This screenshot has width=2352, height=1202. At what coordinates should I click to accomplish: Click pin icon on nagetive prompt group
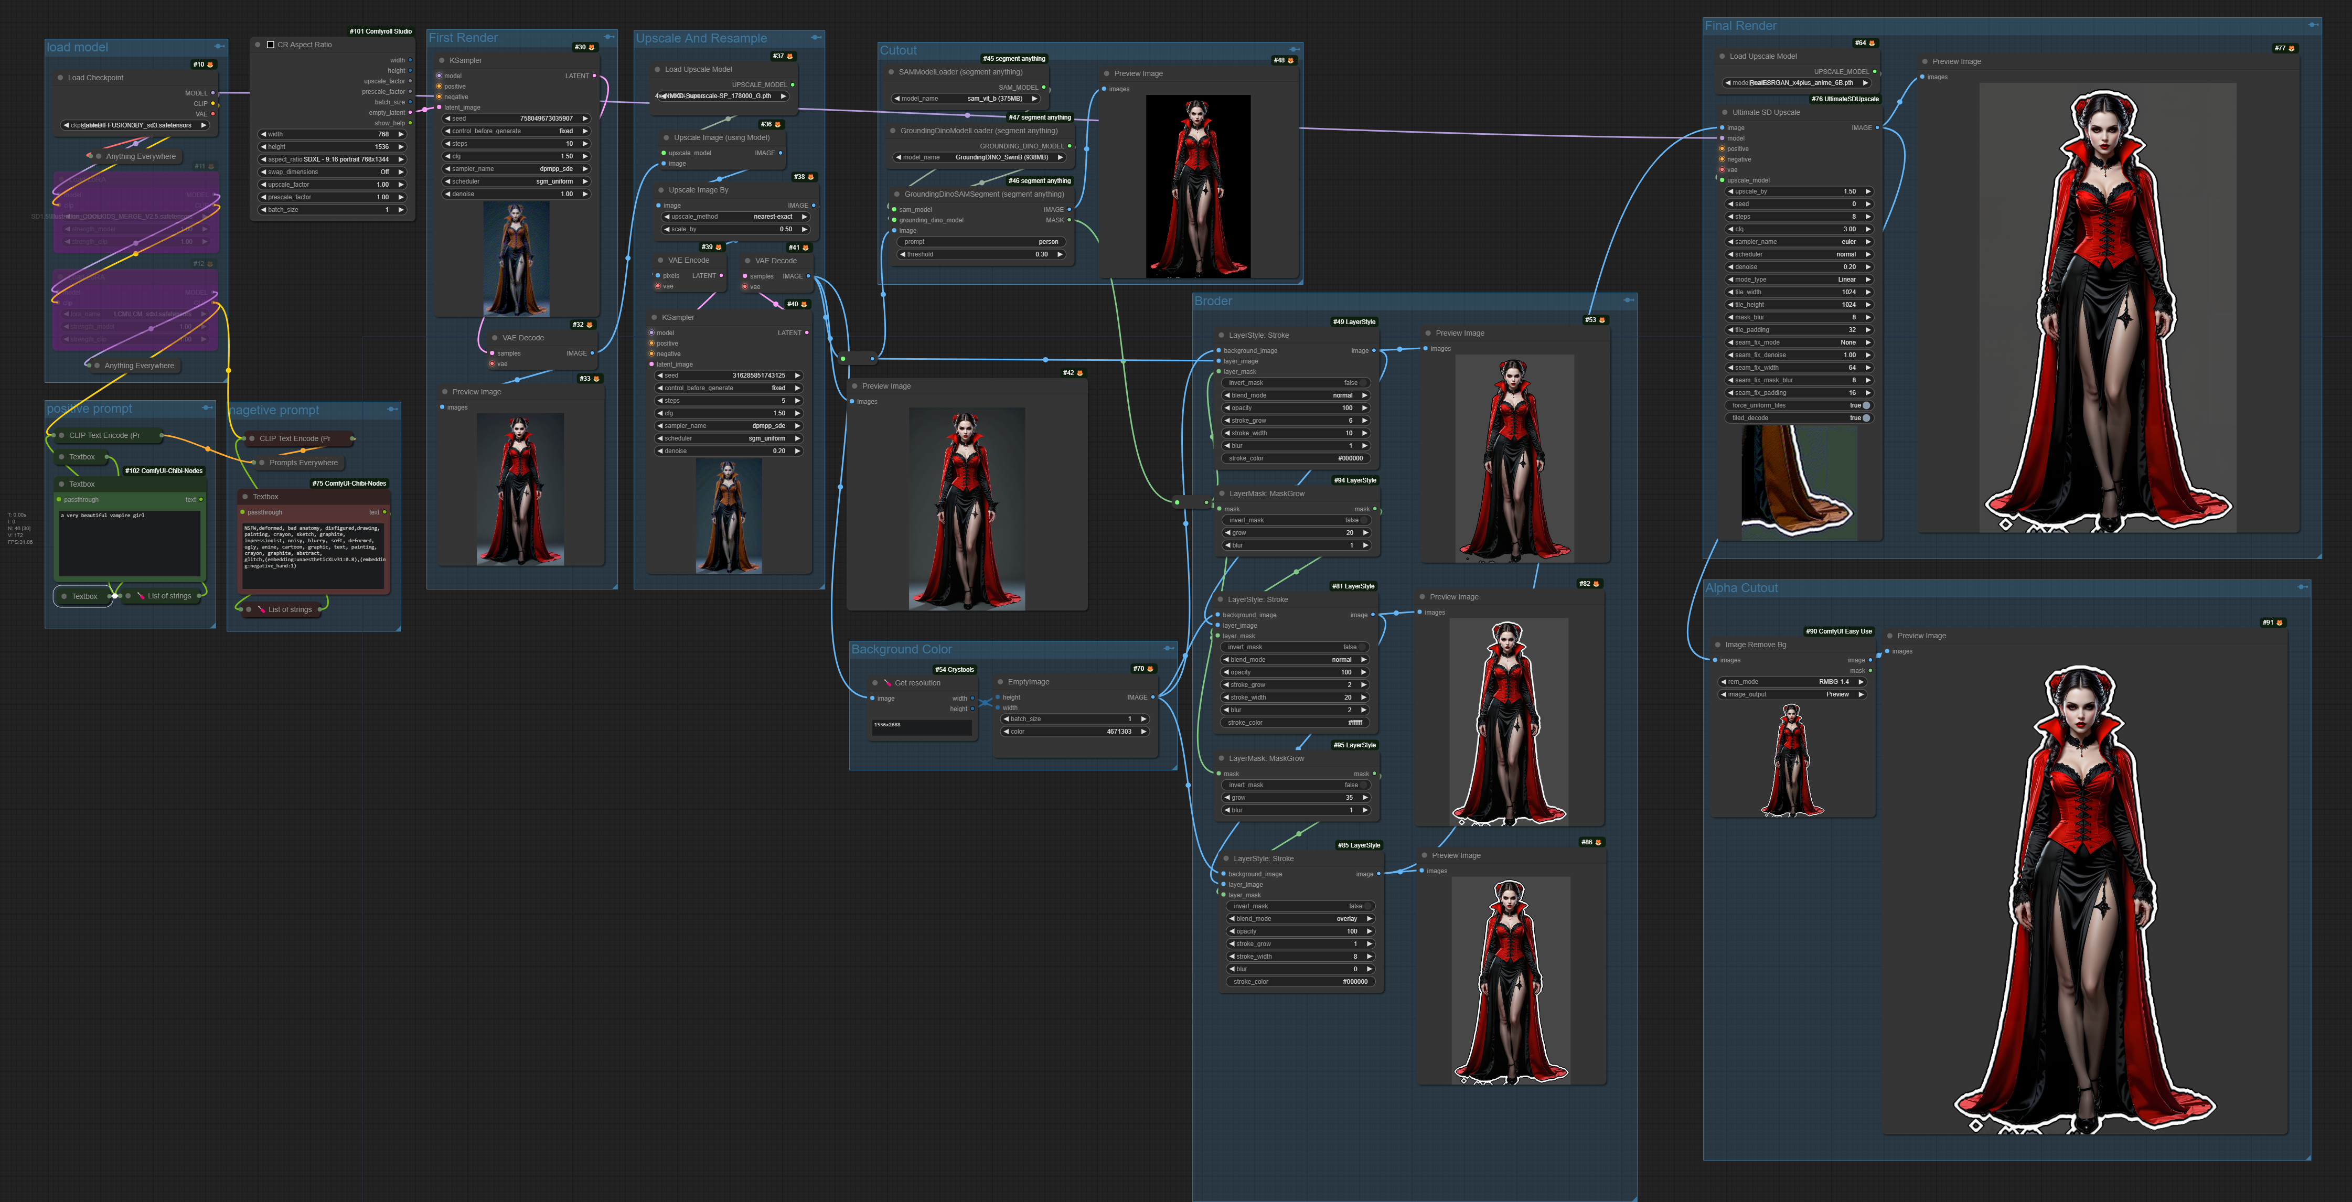(392, 409)
